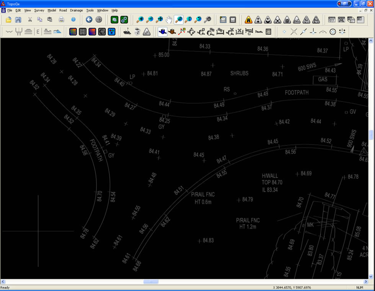Zoom in with the plus magnifier
The image size is (375, 291).
[x=140, y=20]
